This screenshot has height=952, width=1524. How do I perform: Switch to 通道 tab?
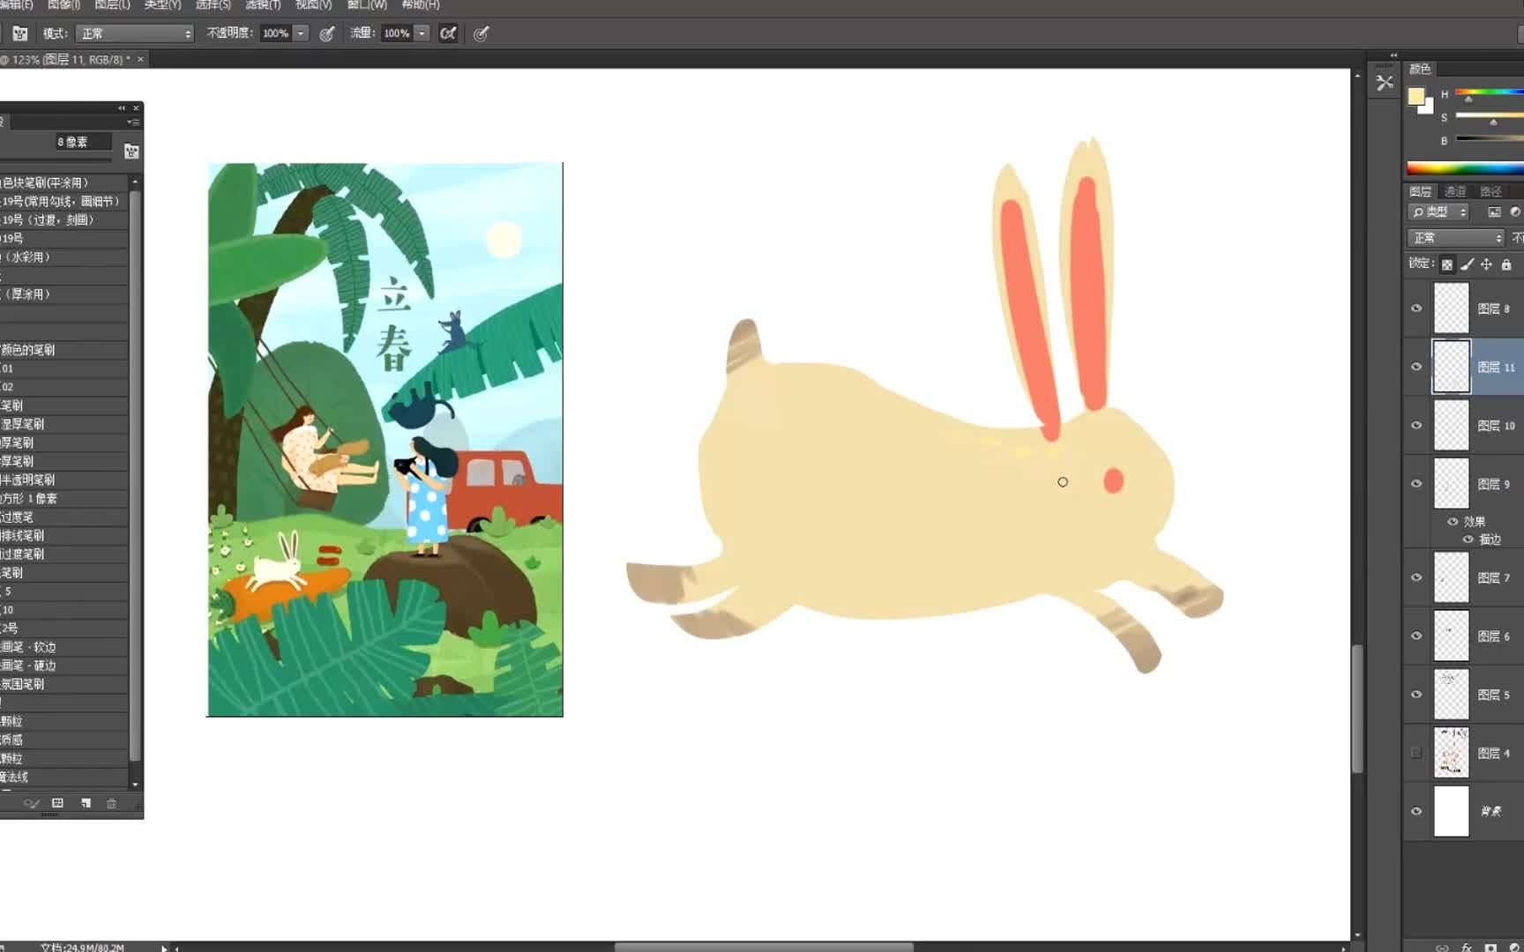(1455, 191)
